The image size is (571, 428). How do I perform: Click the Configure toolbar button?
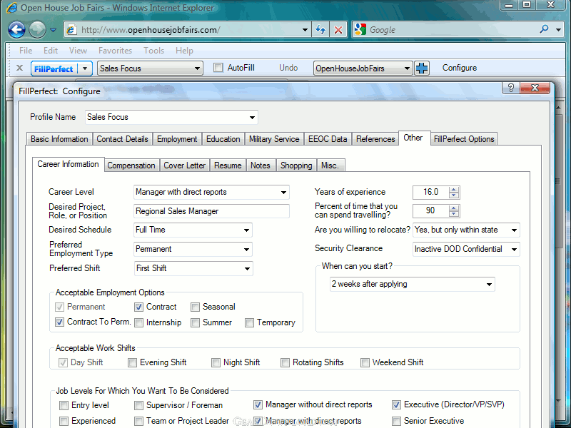click(459, 68)
